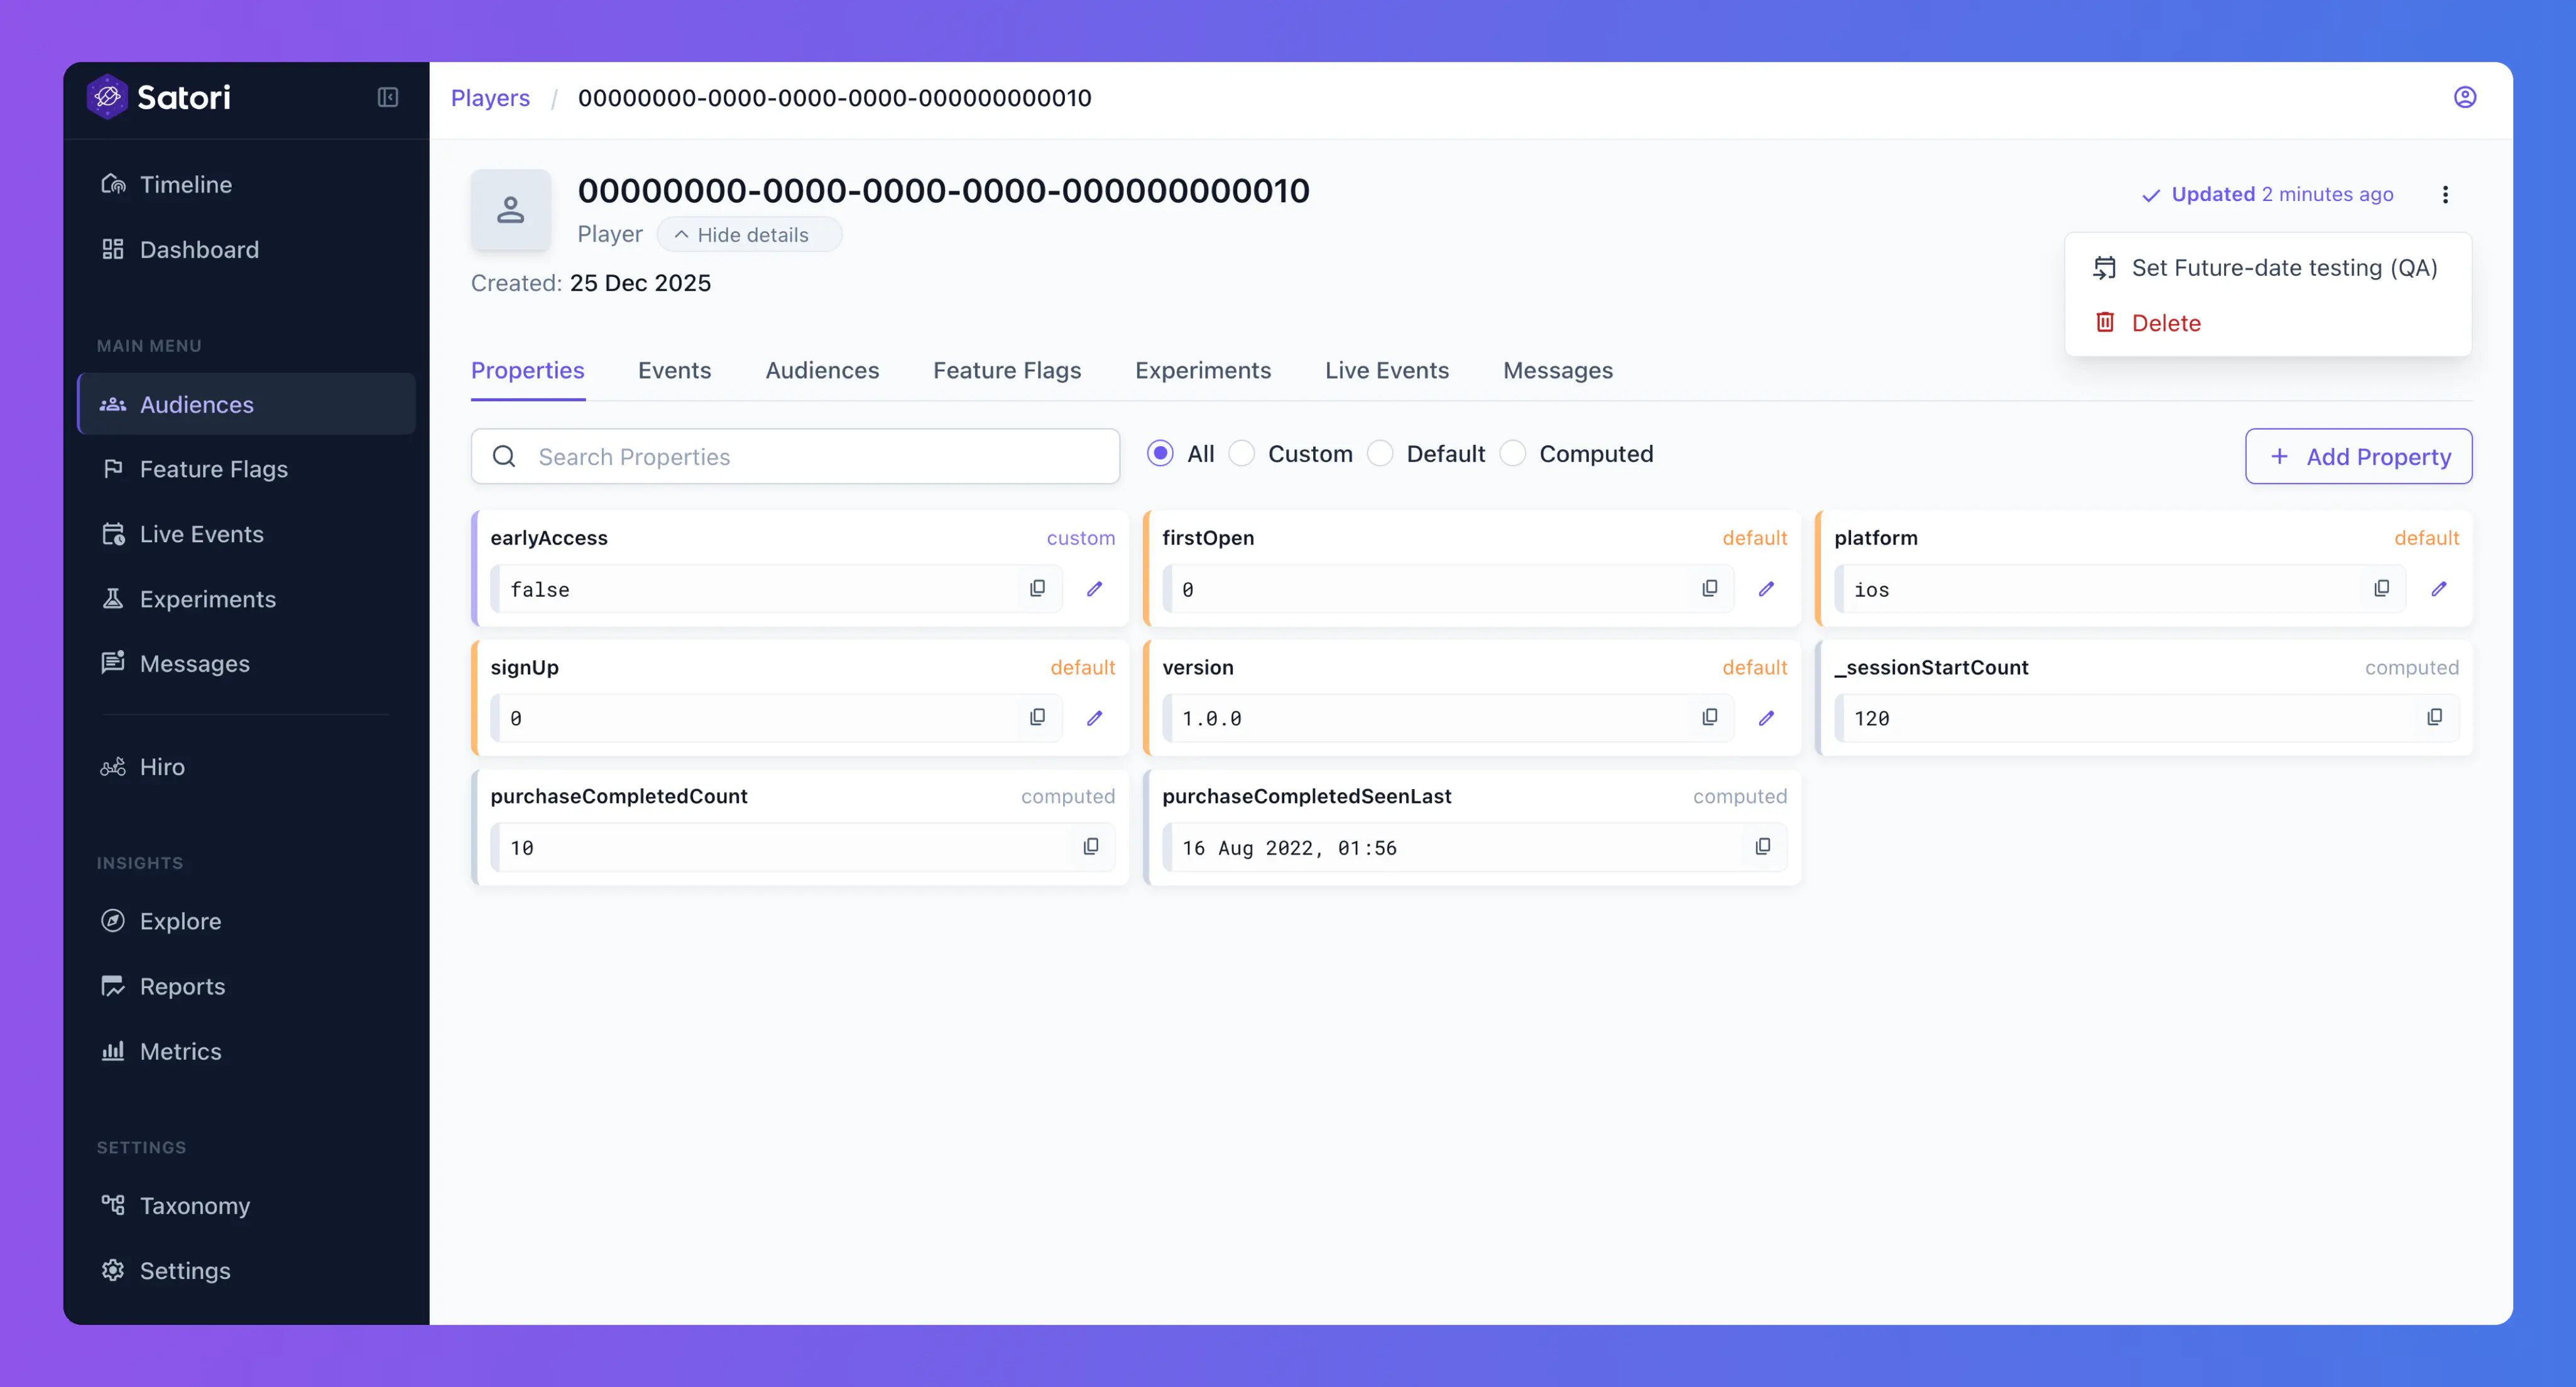2576x1387 pixels.
Task: Go to Players breadcrumb link
Action: click(x=490, y=98)
